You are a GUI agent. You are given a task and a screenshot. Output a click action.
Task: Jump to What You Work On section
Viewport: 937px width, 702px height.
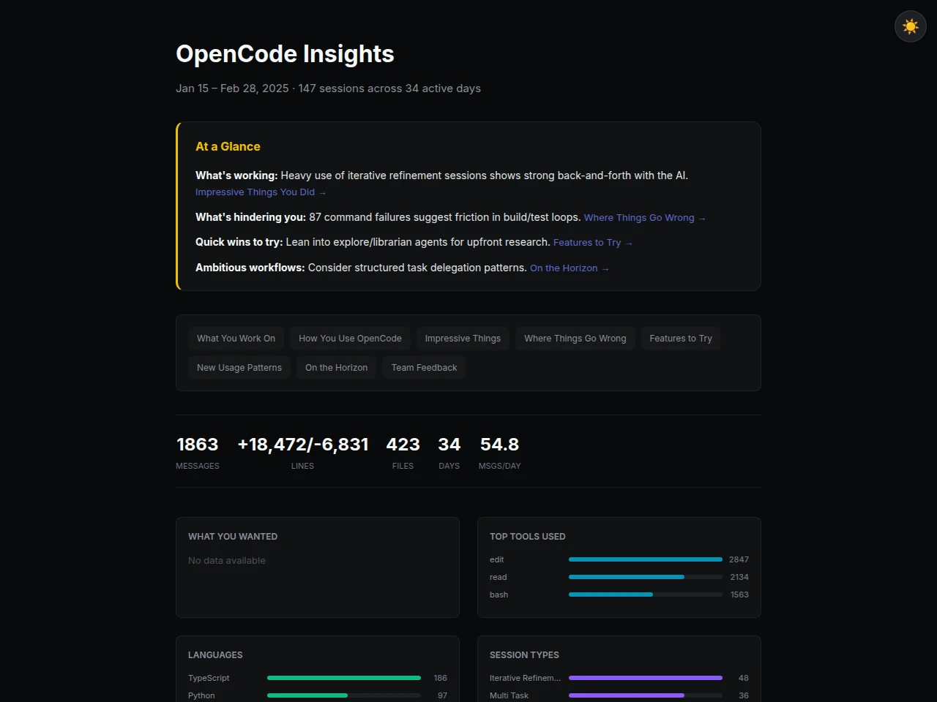click(236, 339)
